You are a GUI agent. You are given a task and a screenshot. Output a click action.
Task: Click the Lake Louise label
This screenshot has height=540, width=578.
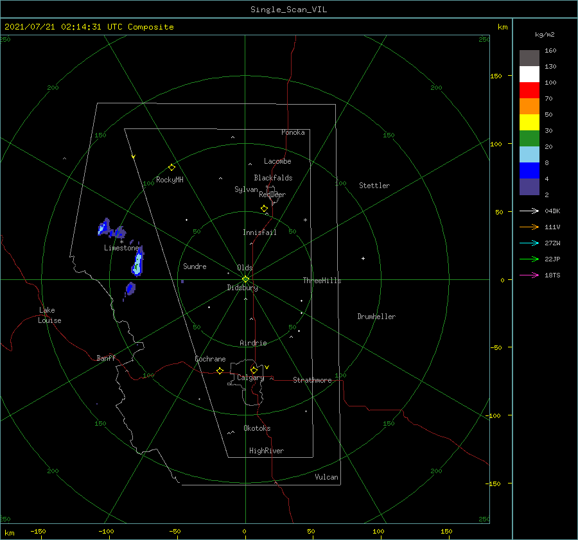49,315
